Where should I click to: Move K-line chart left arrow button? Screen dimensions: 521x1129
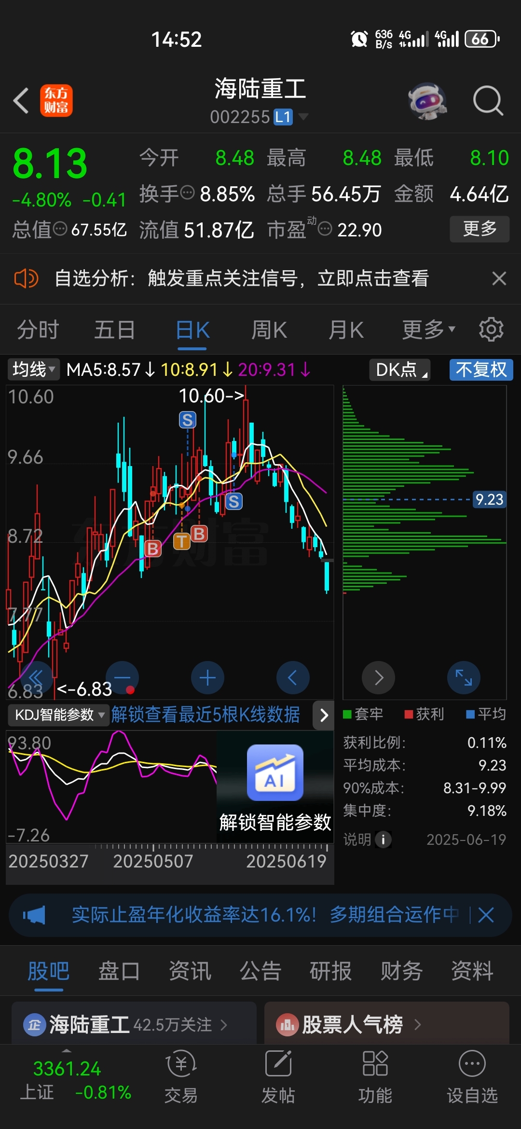pyautogui.click(x=293, y=677)
